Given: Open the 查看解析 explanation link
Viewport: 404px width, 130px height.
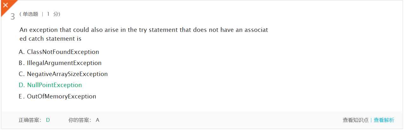Looking at the screenshot, I should 384,120.
